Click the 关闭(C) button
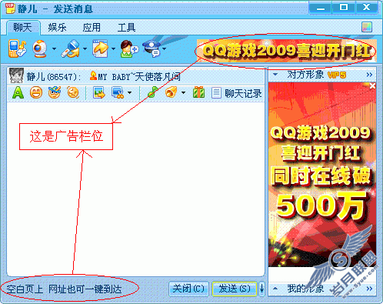383x304 pixels. coord(188,289)
